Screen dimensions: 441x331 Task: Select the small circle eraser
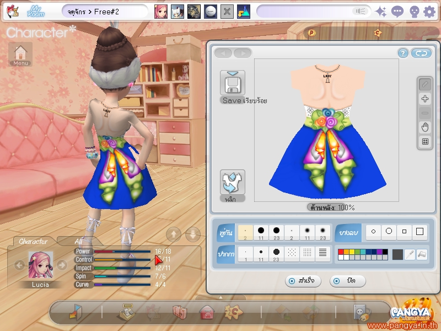374,232
